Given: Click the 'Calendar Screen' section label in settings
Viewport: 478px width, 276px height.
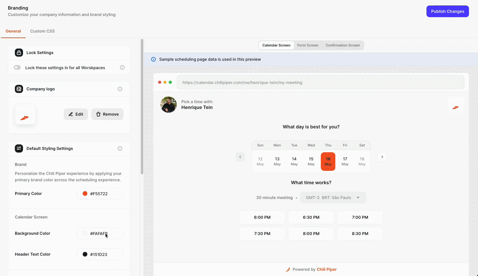Looking at the screenshot, I should [31, 217].
